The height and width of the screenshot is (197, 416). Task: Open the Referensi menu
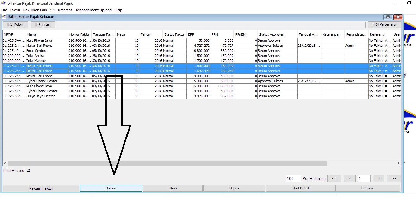66,10
